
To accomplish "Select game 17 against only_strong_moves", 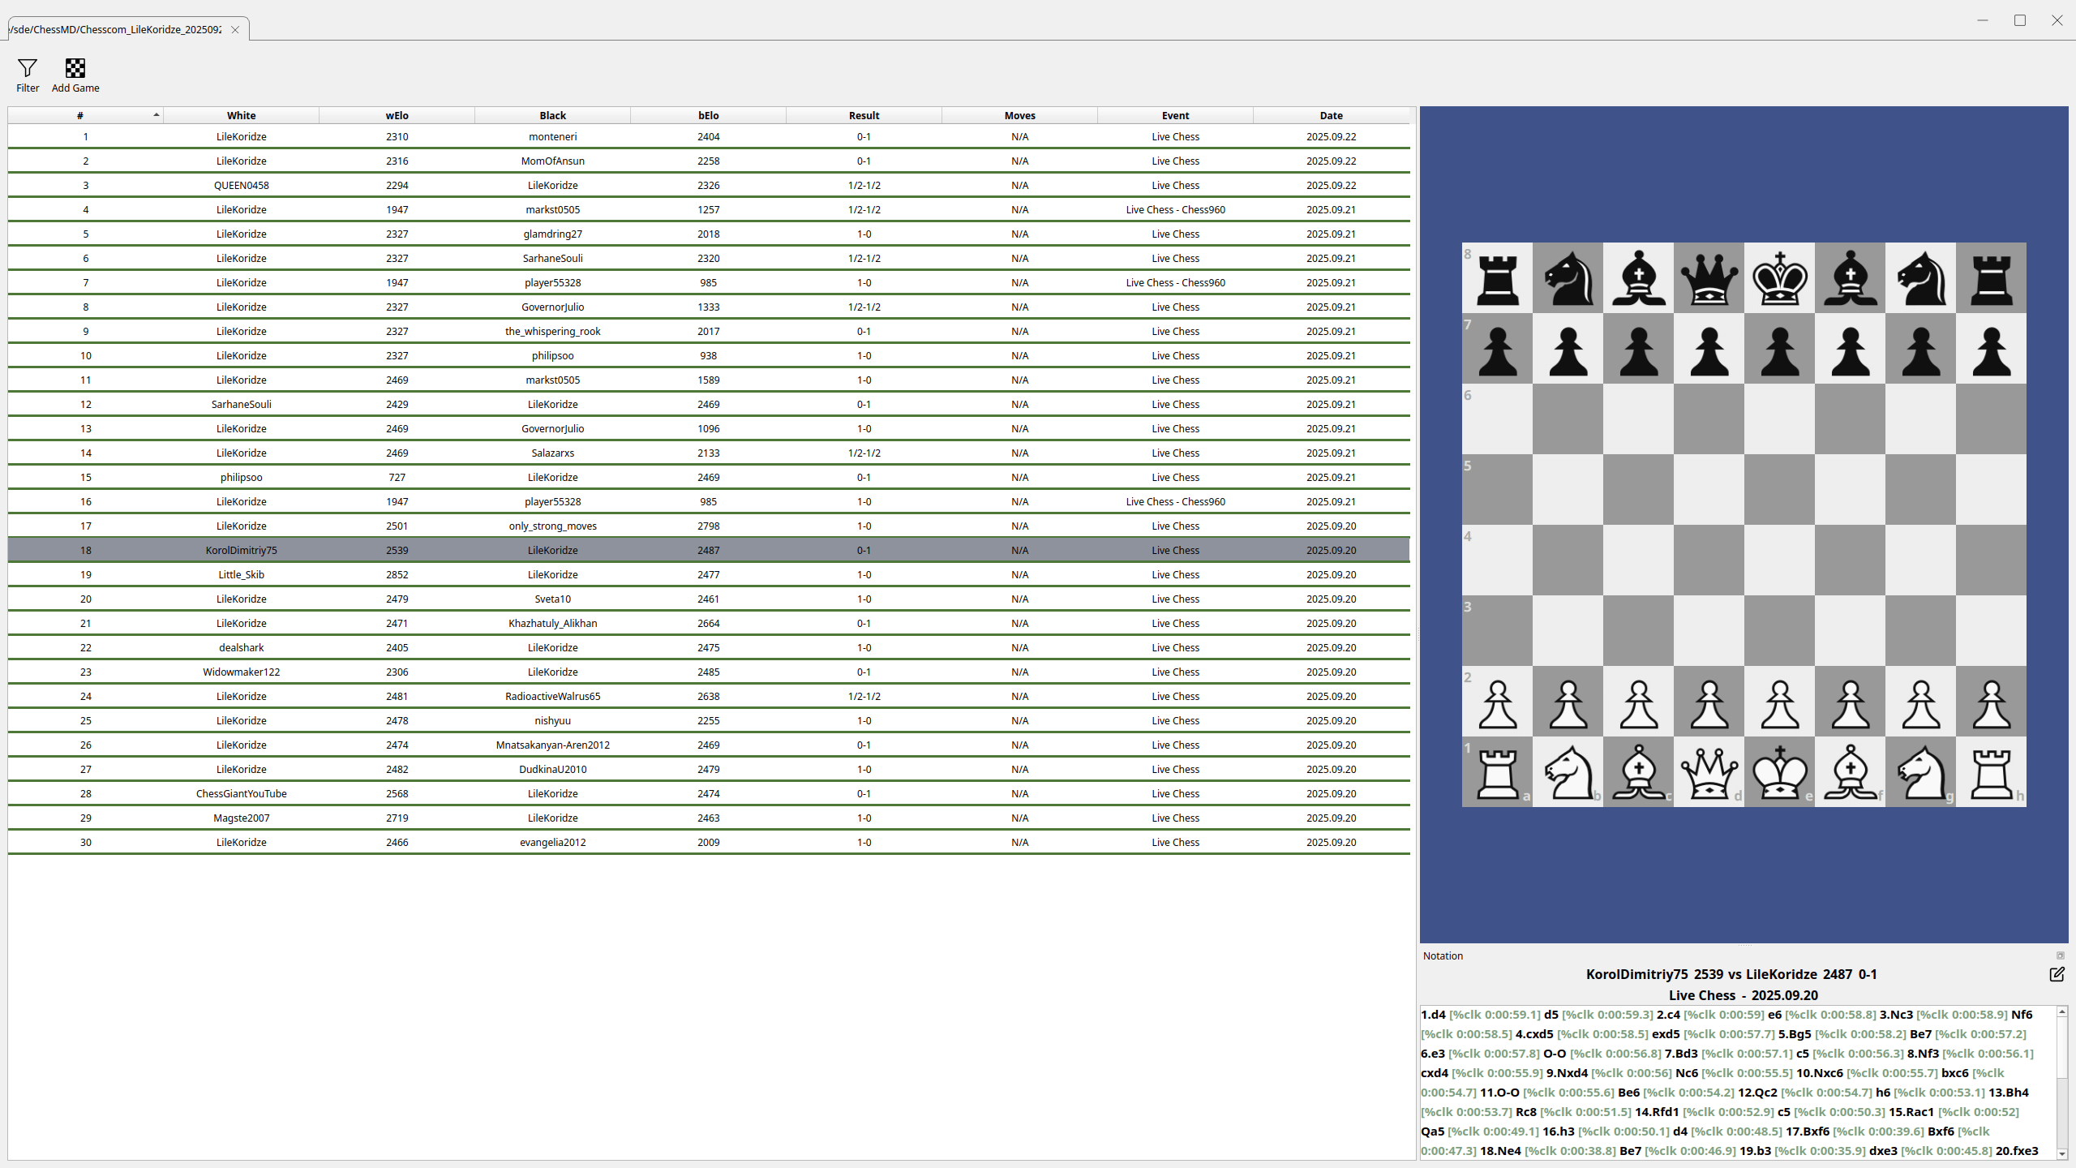I will (x=709, y=526).
